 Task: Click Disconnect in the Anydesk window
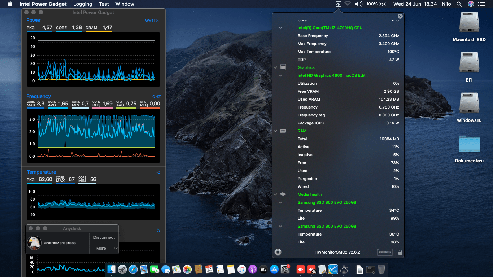coord(104,237)
